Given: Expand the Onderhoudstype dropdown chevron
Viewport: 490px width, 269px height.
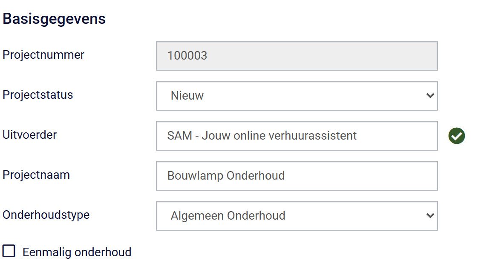Looking at the screenshot, I should coord(430,215).
